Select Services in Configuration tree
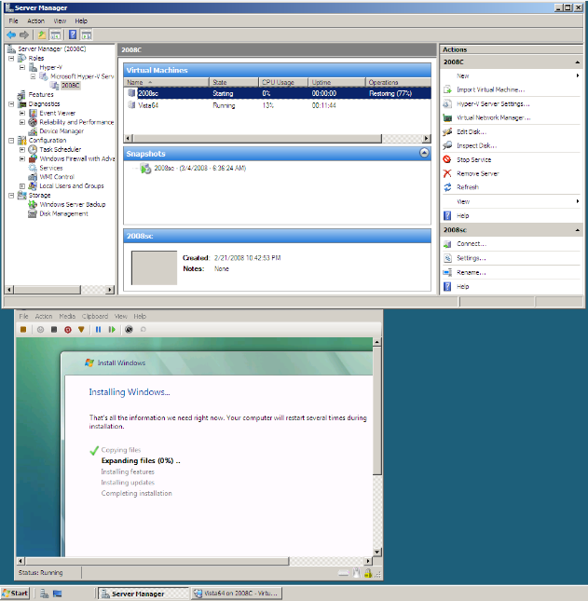Viewport: 588px width, 601px height. pyautogui.click(x=50, y=168)
